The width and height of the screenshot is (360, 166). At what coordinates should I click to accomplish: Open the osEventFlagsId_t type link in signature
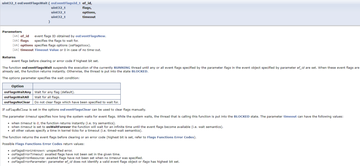[66, 3]
